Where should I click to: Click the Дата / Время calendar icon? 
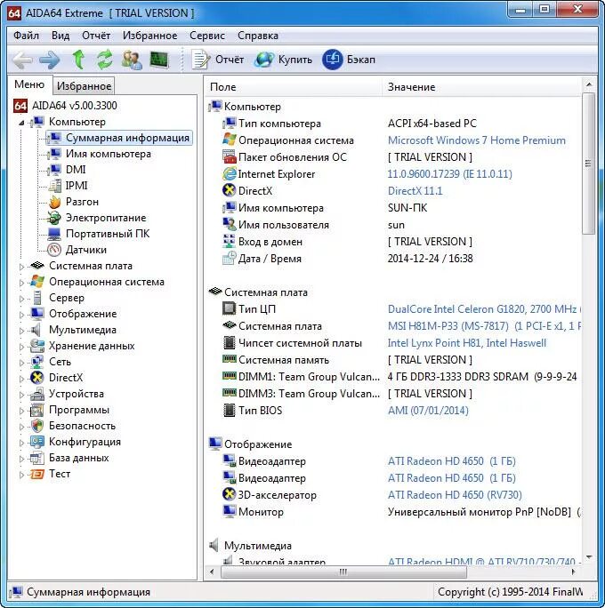click(229, 259)
